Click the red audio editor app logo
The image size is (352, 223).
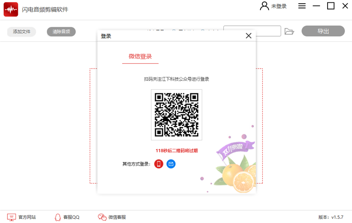pyautogui.click(x=11, y=9)
